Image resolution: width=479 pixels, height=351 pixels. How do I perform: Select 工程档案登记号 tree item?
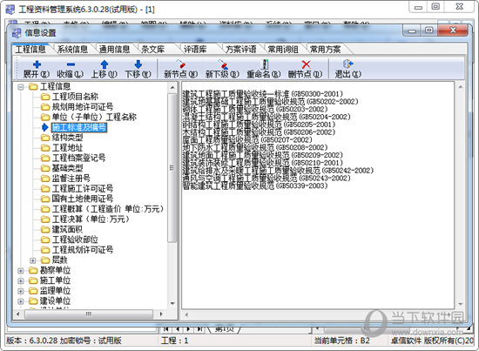[78, 158]
